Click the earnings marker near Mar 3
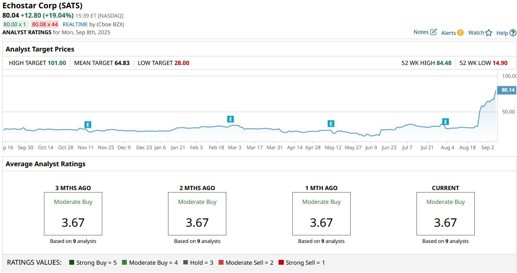Viewport: 517px width, 273px height. [x=230, y=119]
